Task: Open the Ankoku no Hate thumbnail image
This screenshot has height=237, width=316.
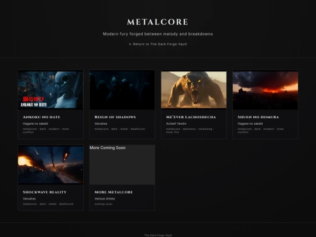Action: [x=50, y=90]
